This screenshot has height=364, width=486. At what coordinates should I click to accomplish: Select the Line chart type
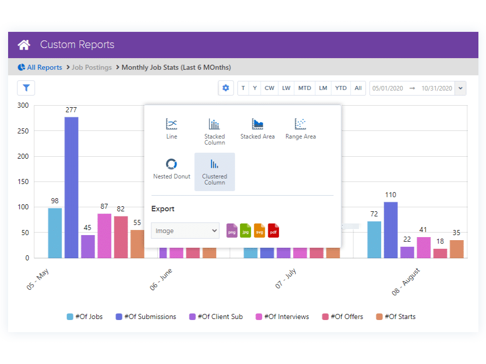(x=172, y=128)
